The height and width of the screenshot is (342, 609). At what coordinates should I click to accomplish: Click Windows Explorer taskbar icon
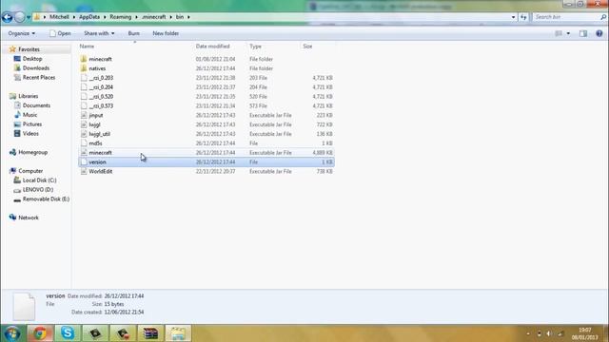tap(178, 333)
